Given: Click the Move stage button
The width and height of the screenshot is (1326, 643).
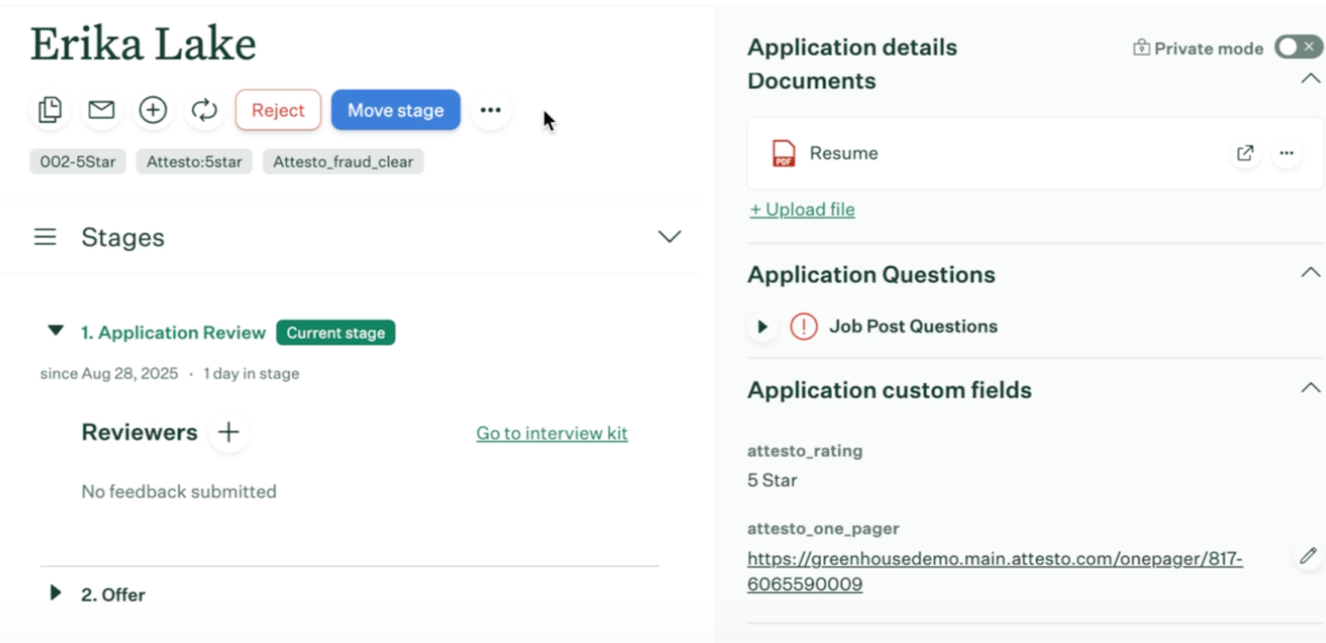Looking at the screenshot, I should click(x=395, y=110).
